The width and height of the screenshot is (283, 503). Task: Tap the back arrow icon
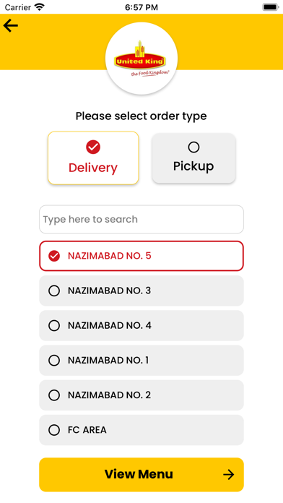[x=11, y=26]
